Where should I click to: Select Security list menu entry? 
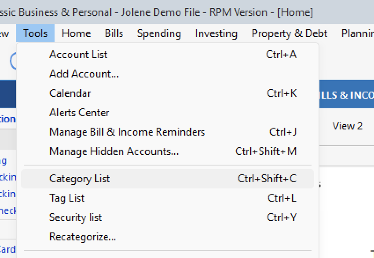click(x=76, y=217)
